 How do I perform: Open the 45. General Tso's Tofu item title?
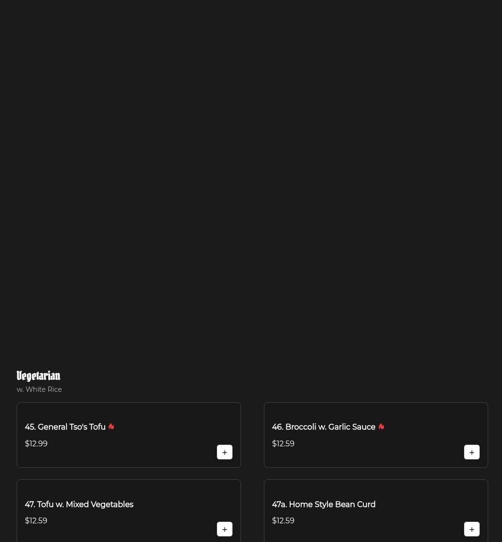[x=65, y=427]
